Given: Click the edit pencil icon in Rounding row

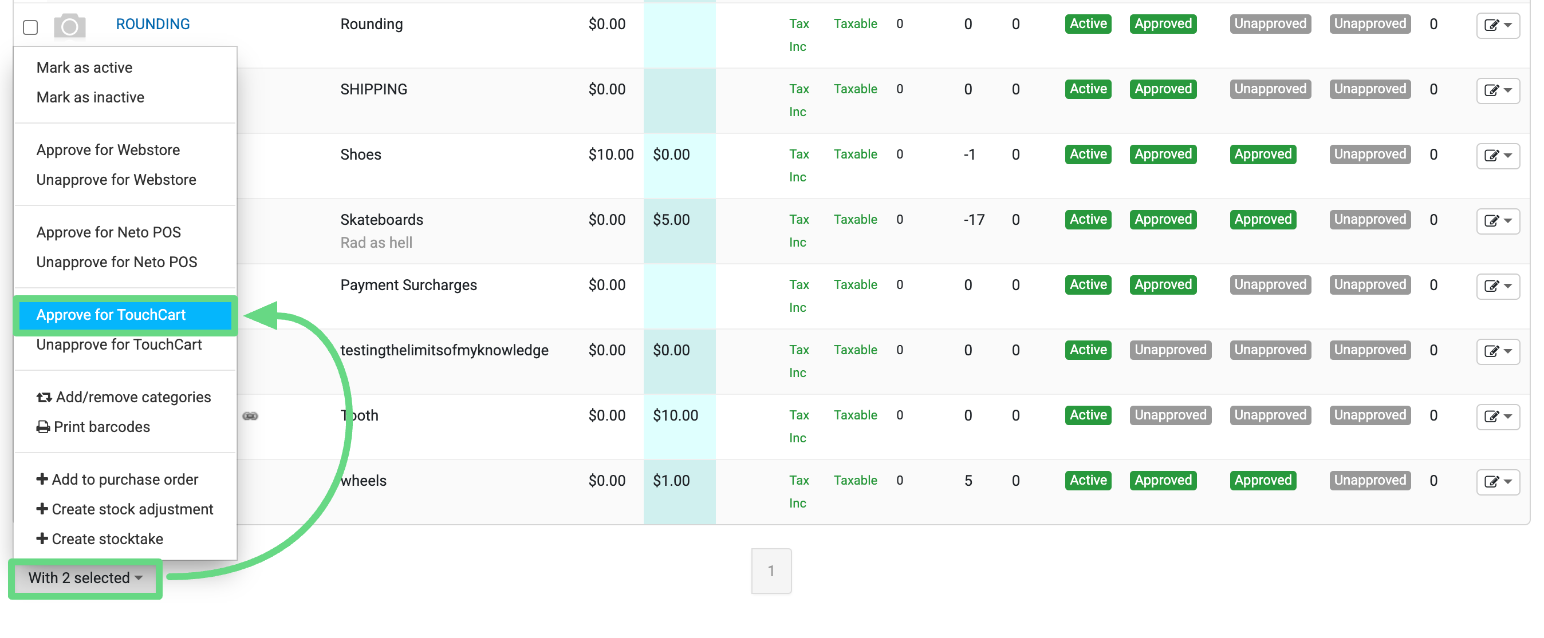Looking at the screenshot, I should [x=1491, y=25].
